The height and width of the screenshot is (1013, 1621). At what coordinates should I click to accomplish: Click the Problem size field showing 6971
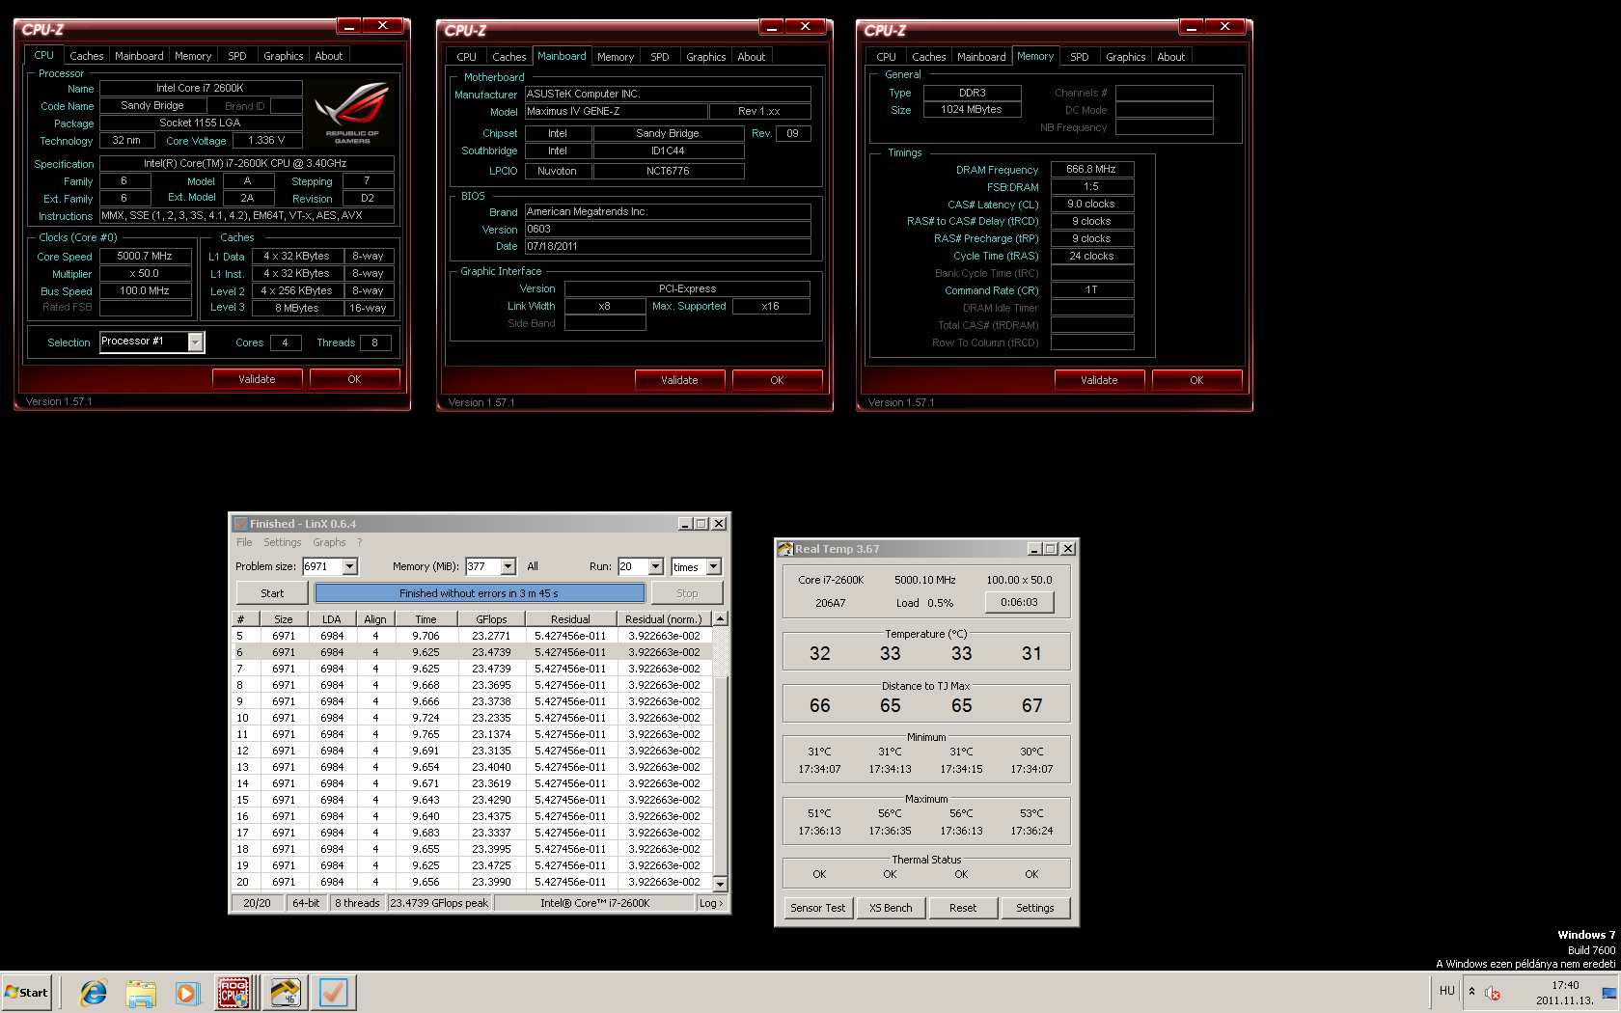(x=322, y=566)
